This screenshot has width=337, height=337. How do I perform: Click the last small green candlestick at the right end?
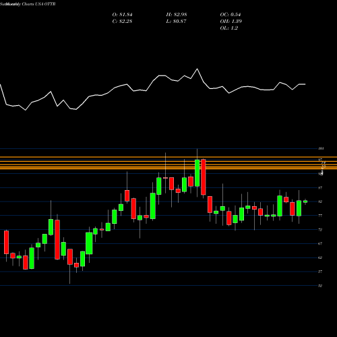[305, 202]
